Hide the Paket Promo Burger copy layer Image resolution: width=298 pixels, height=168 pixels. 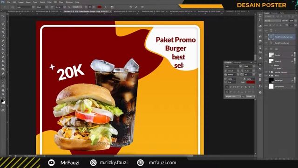click(x=266, y=37)
